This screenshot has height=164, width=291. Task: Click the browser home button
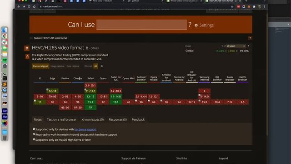34,6
